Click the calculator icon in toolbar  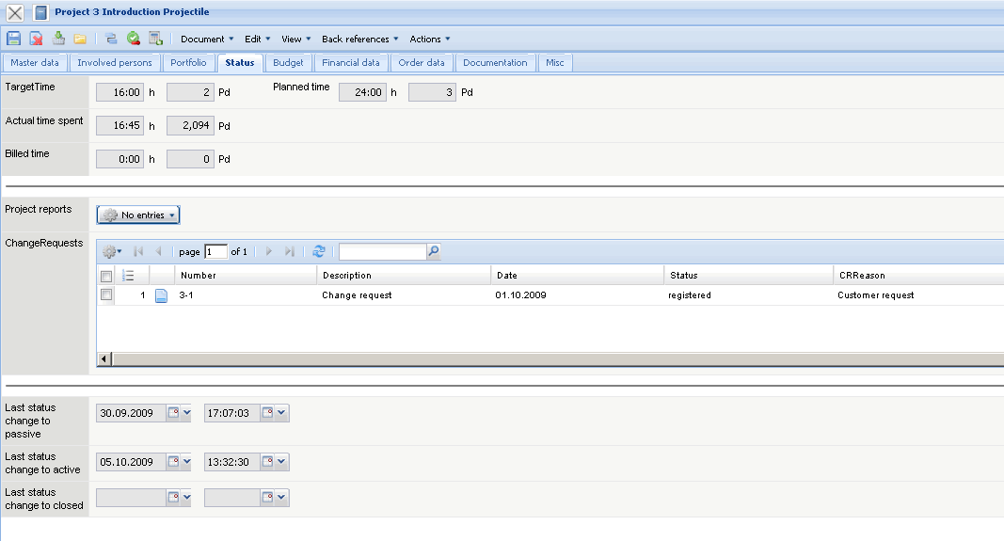[x=155, y=39]
